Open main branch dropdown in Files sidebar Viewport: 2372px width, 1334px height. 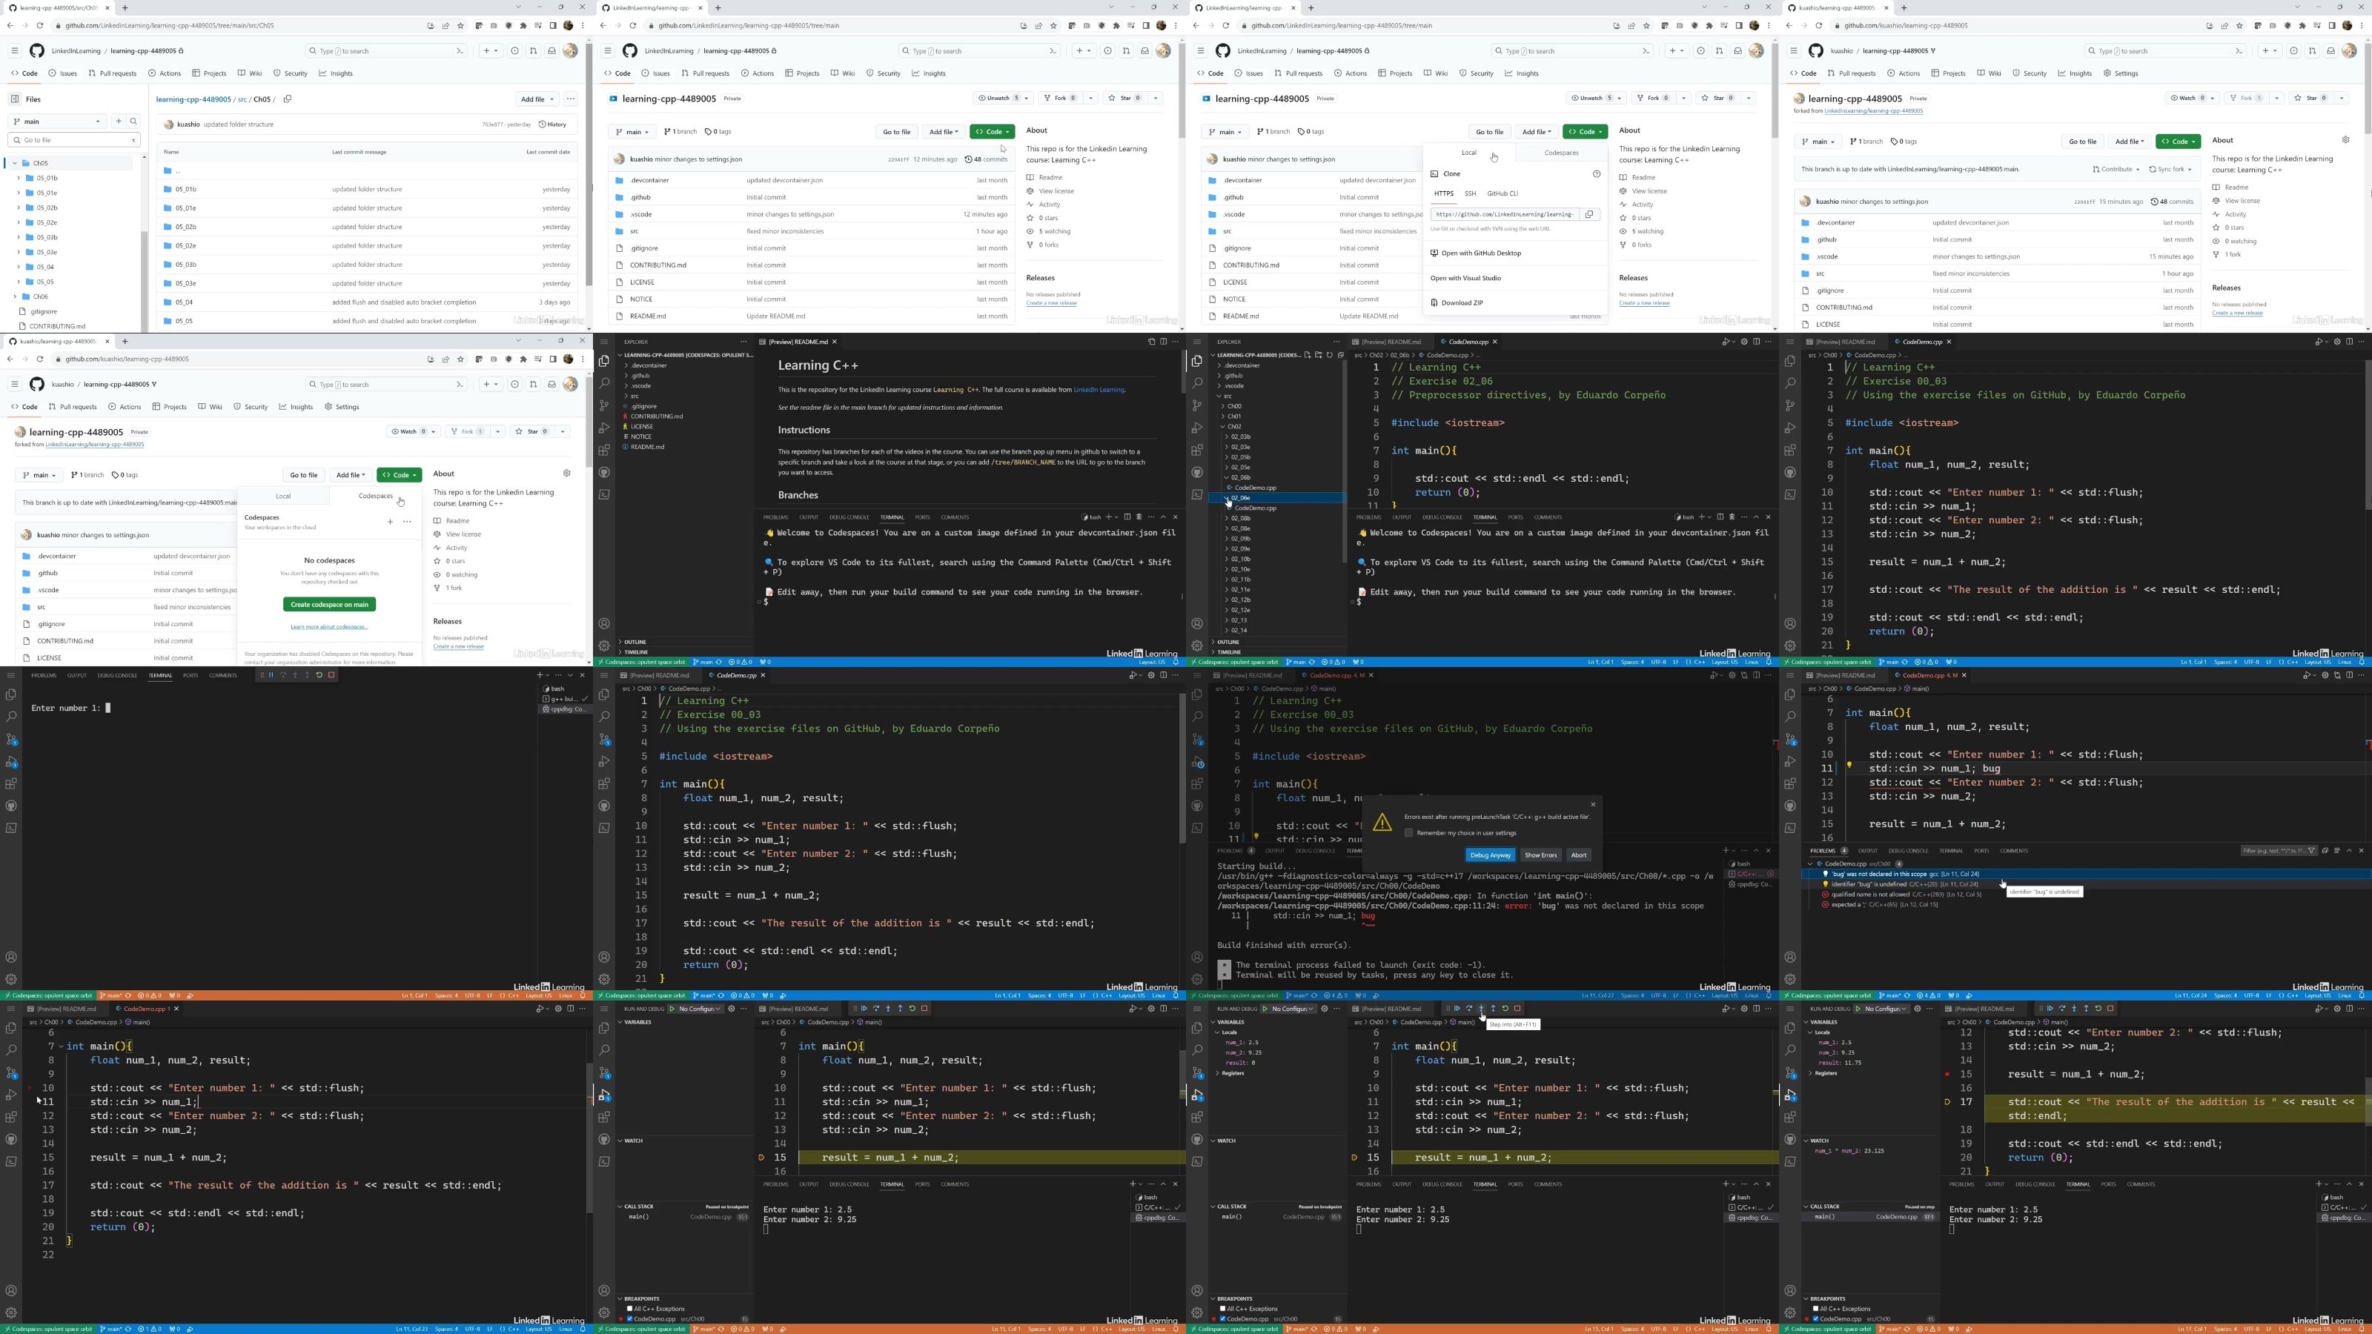click(57, 121)
